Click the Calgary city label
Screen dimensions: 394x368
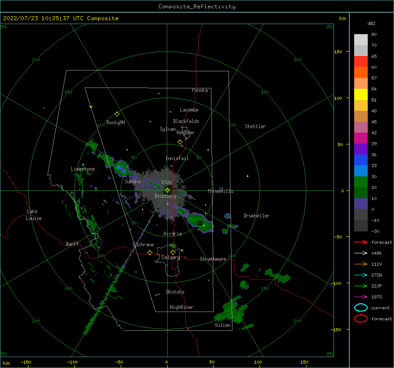[x=171, y=257]
